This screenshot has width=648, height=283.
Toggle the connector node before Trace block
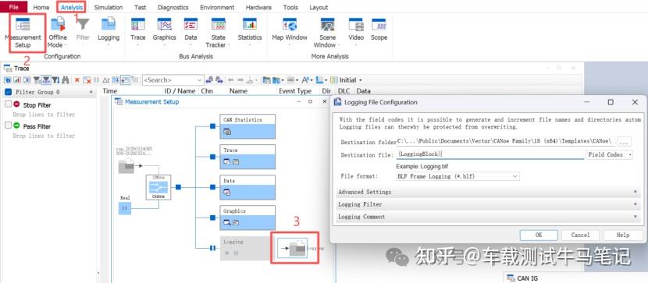[x=212, y=157]
